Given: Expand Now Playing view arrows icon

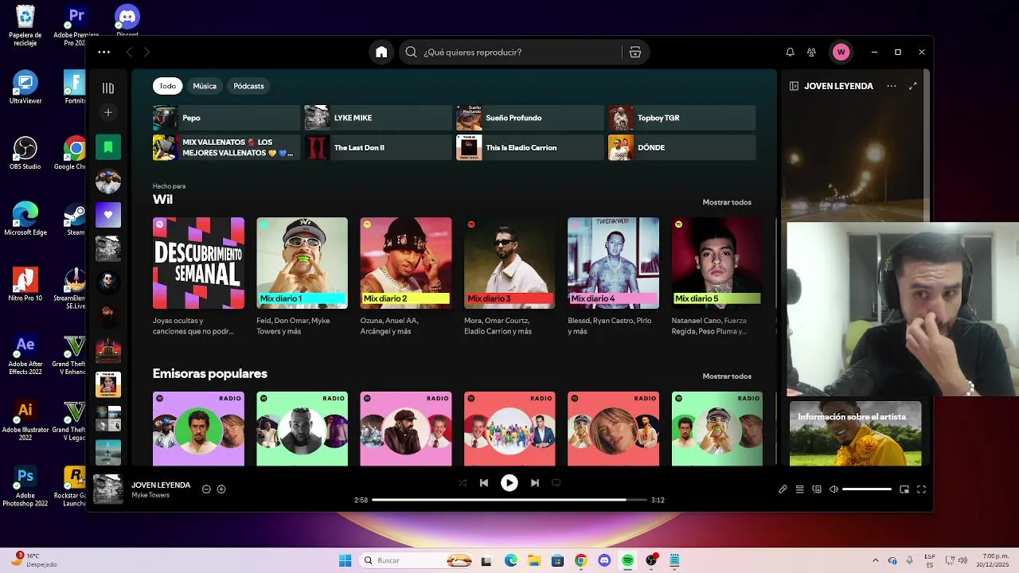Looking at the screenshot, I should tap(913, 86).
